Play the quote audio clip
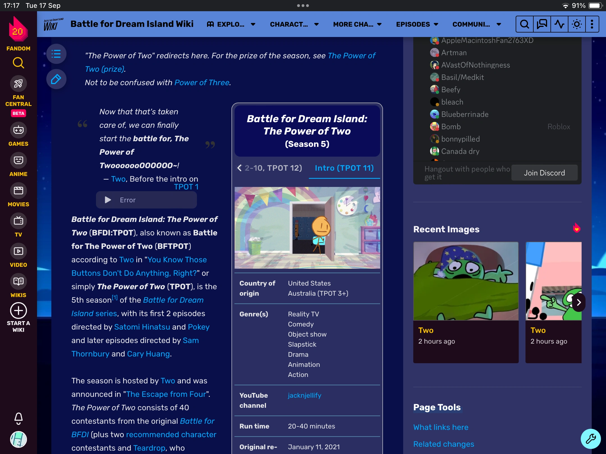This screenshot has width=606, height=454. click(x=108, y=200)
